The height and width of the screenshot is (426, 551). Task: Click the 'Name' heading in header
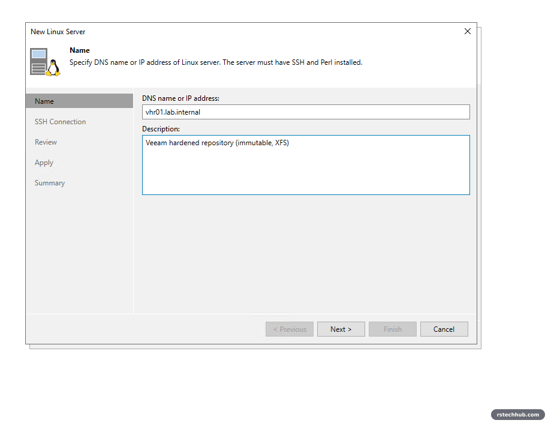(x=79, y=50)
